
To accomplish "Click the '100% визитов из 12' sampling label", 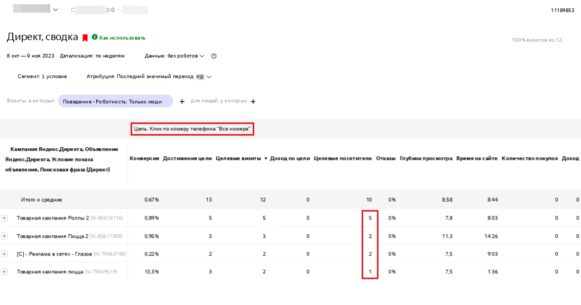I will 537,40.
